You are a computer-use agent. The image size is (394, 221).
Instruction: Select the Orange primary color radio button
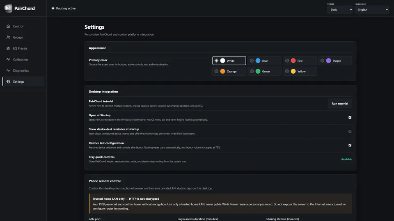(x=216, y=71)
